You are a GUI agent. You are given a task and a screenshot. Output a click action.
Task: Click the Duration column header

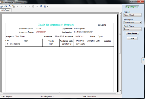pyautogui.click(x=107, y=41)
